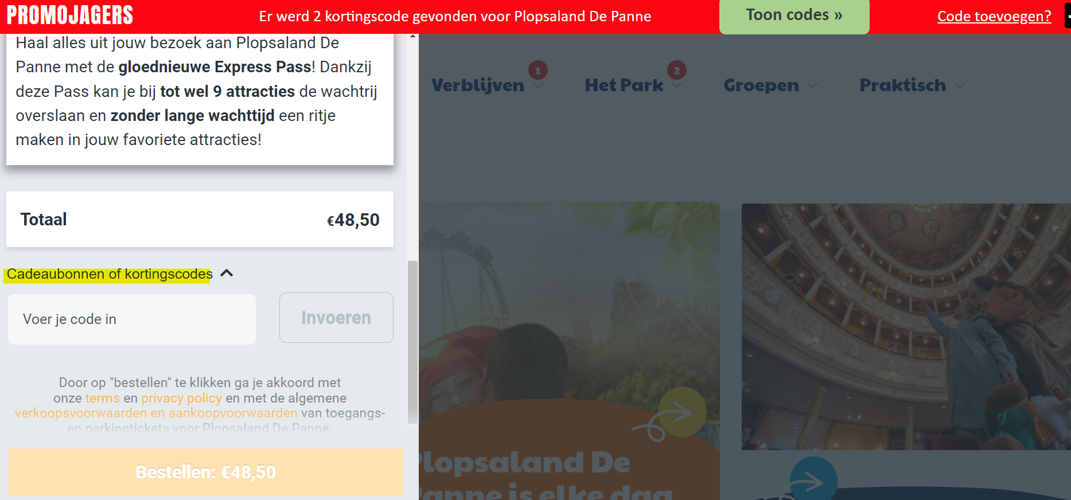Click the Bestellen €48,50 button

206,472
